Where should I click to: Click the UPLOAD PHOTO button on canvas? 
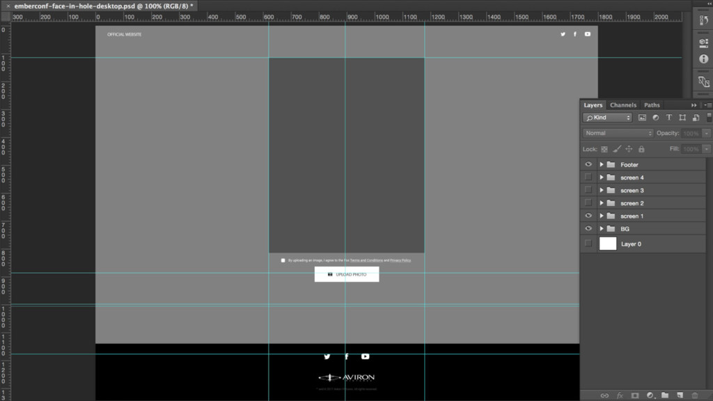coord(346,274)
